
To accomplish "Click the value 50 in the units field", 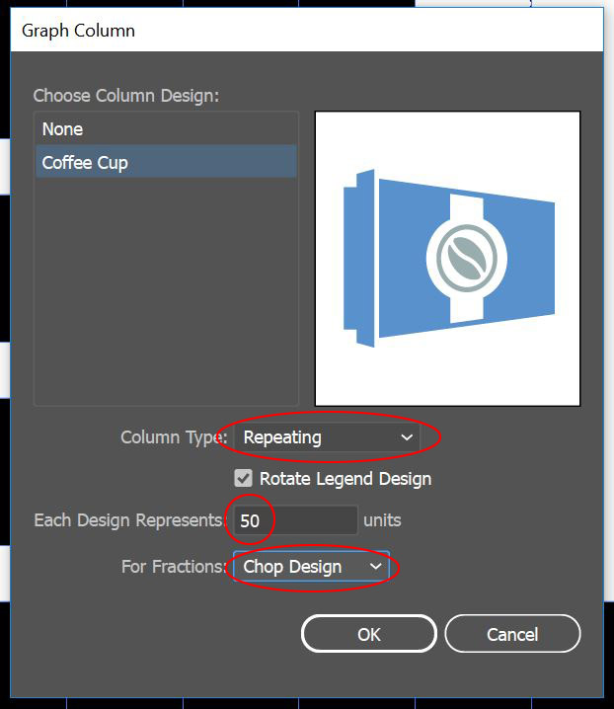I will tap(250, 520).
